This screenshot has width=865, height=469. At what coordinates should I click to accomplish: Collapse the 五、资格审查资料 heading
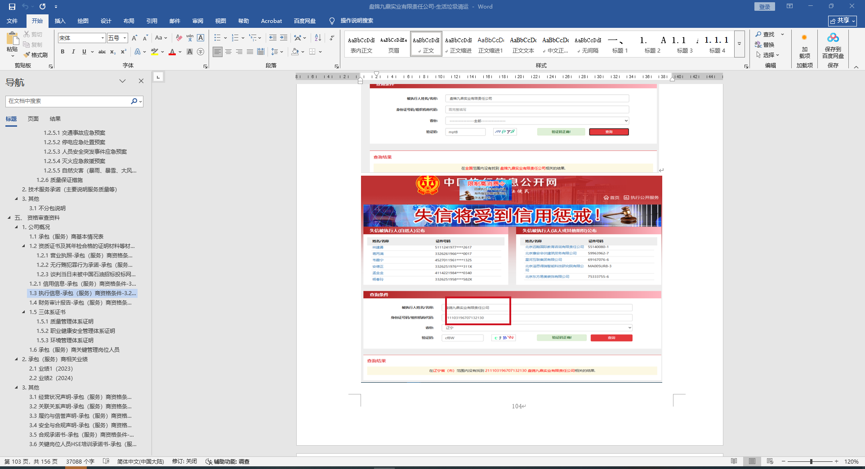click(9, 218)
